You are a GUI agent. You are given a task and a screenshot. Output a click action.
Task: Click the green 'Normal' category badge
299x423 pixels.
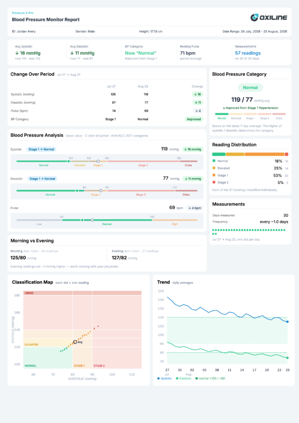pos(250,87)
